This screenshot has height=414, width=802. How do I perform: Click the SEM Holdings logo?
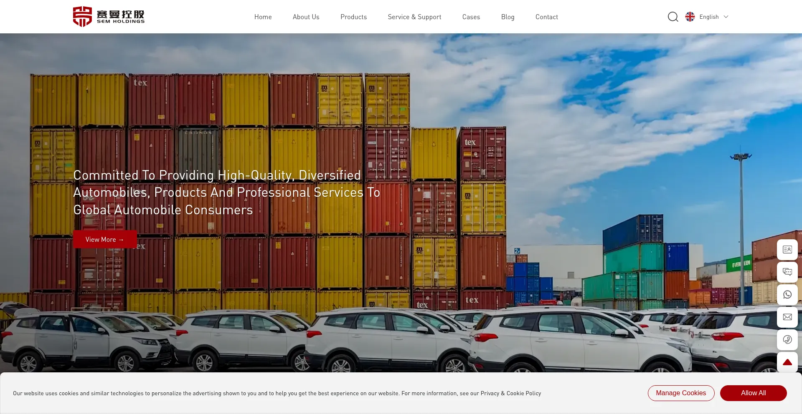point(109,17)
